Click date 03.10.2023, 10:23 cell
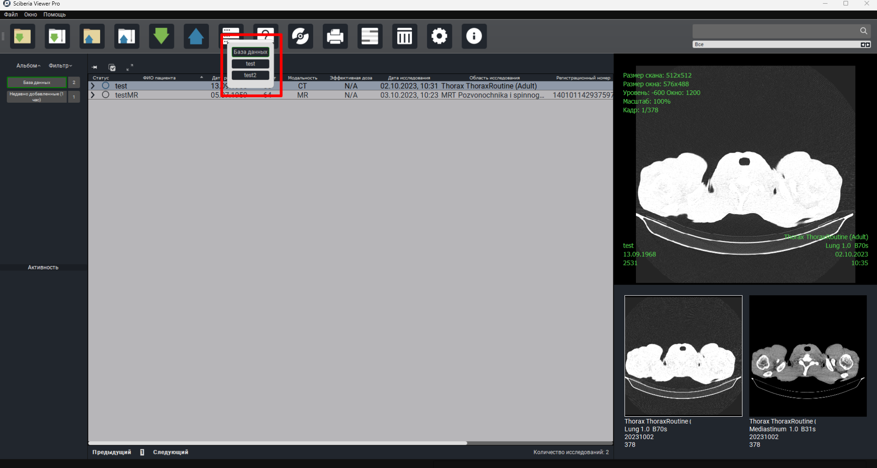Viewport: 877px width, 468px height. tap(409, 95)
